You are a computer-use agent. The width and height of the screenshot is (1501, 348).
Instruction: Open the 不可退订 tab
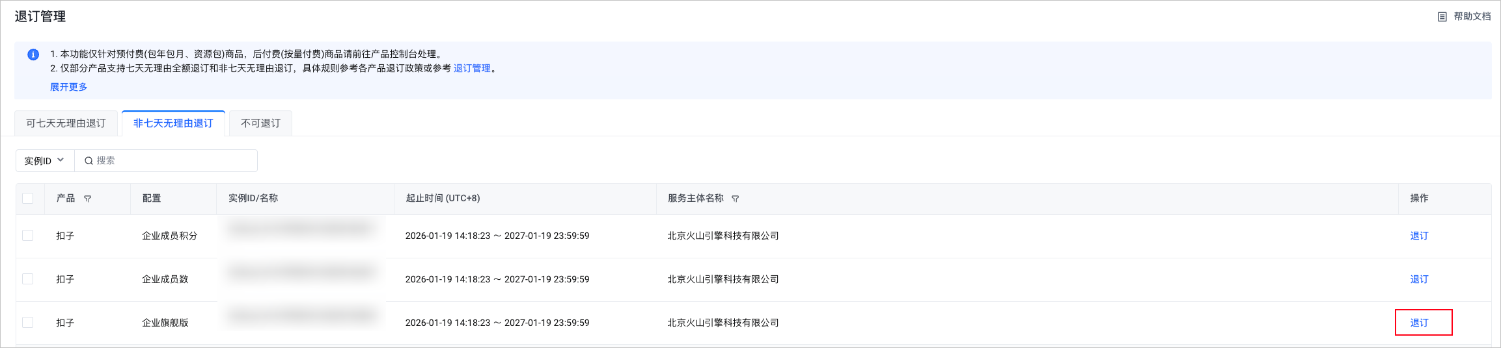coord(260,123)
